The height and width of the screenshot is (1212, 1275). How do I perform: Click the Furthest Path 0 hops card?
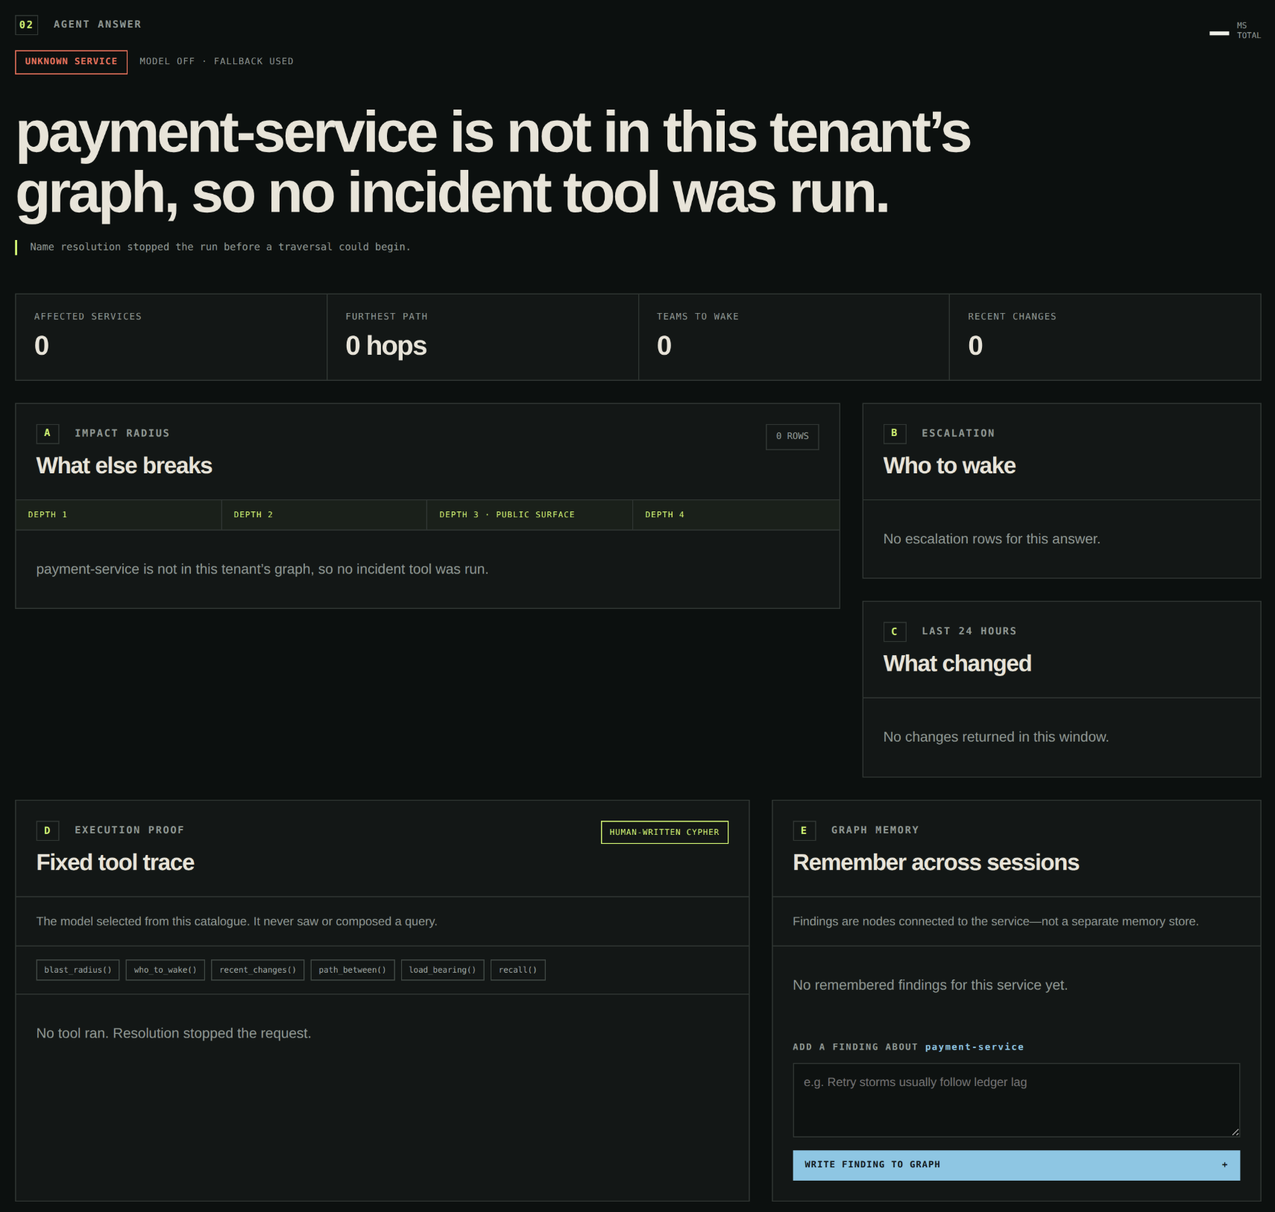(482, 337)
